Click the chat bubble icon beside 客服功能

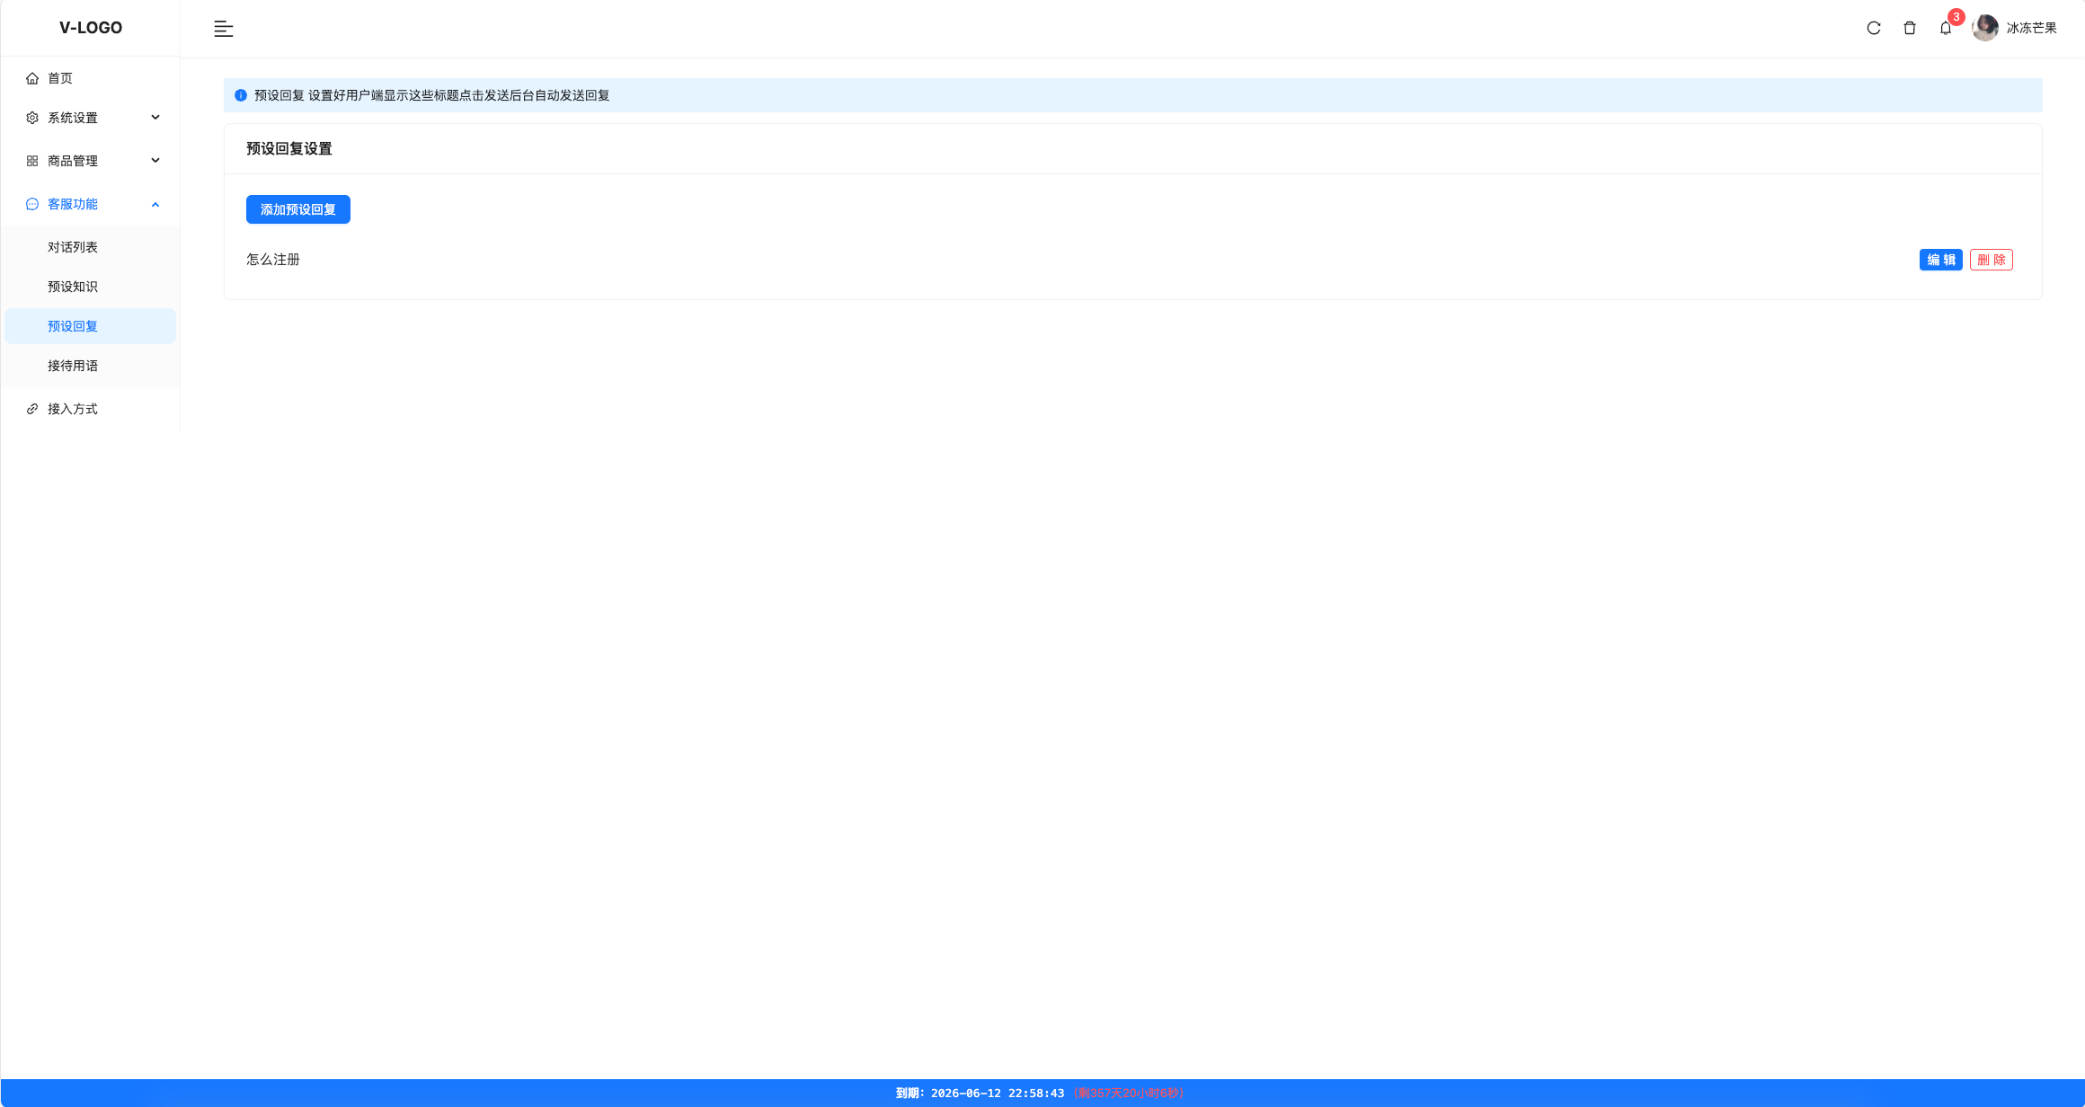coord(32,204)
